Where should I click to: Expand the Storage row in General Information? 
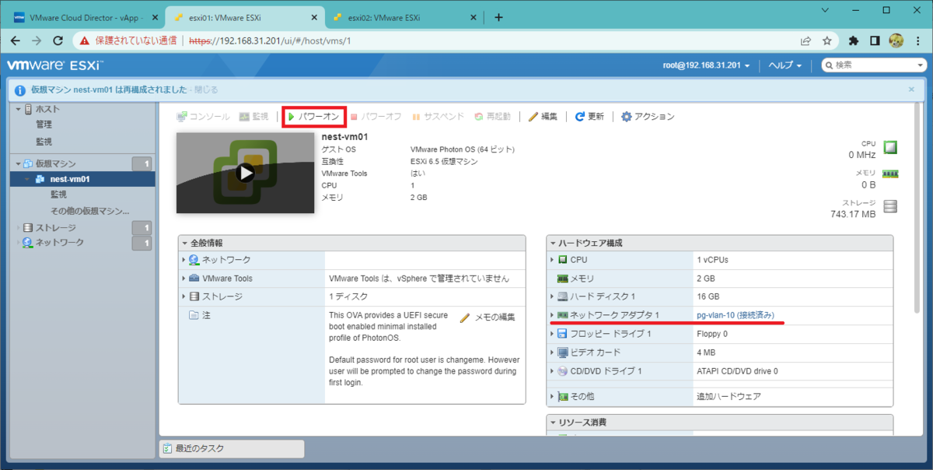click(x=184, y=296)
